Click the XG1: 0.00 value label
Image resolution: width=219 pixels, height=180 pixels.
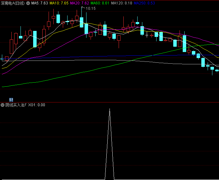pos(37,105)
